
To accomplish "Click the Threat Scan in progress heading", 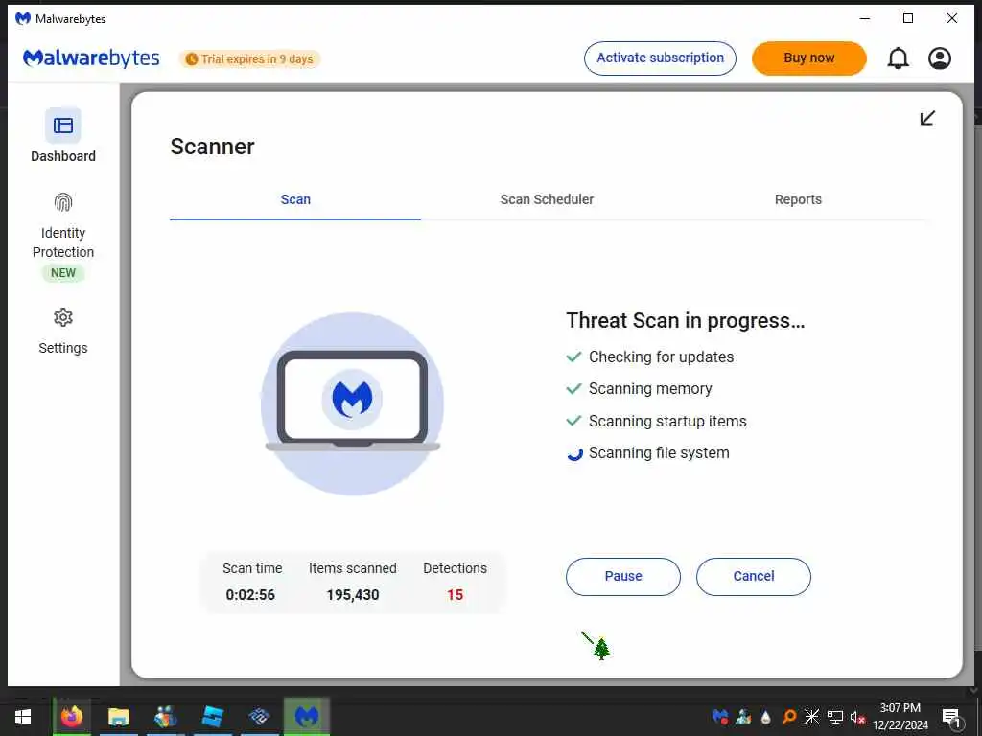I will pos(685,320).
